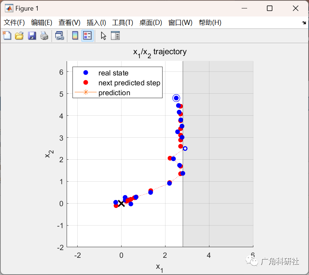Close the Figure 1 window
Viewport: 309px width, 275px height.
click(x=295, y=8)
